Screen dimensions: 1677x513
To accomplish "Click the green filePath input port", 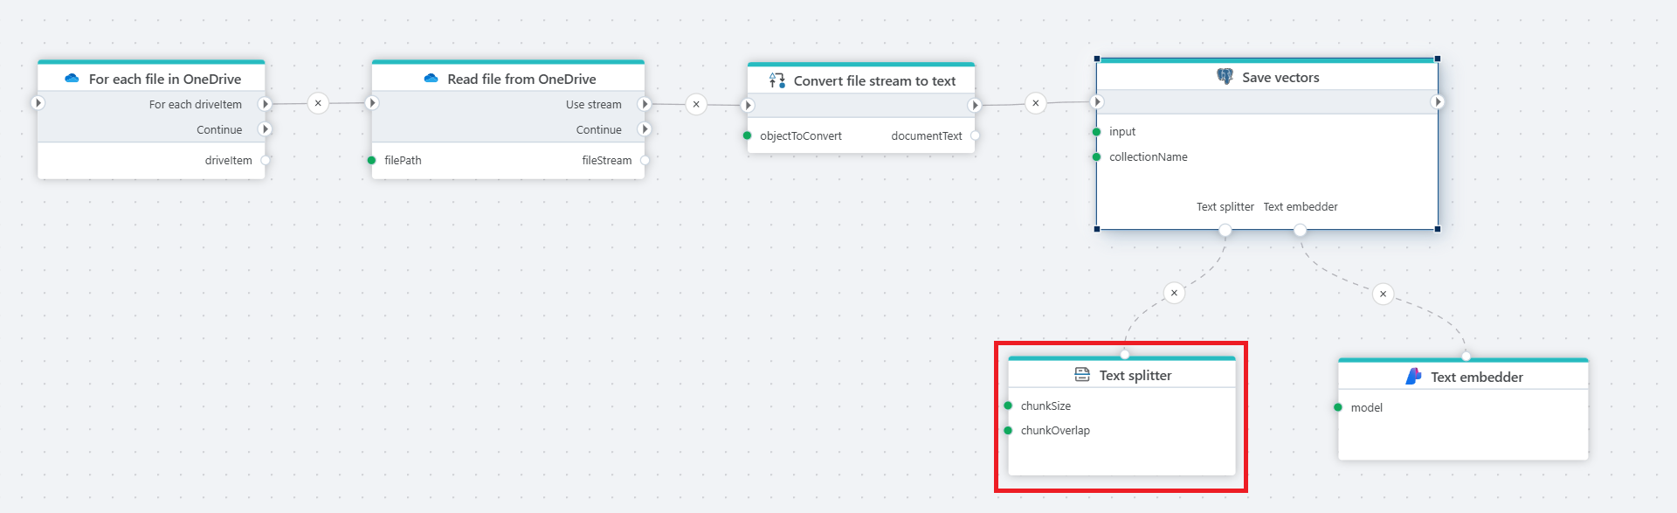I will 372,160.
